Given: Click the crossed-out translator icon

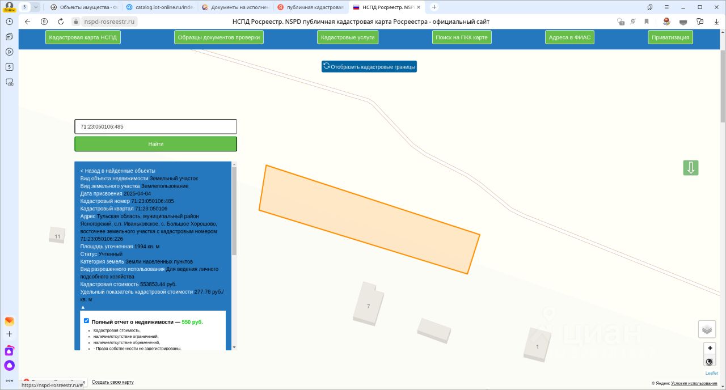Looking at the screenshot, I should tap(634, 22).
